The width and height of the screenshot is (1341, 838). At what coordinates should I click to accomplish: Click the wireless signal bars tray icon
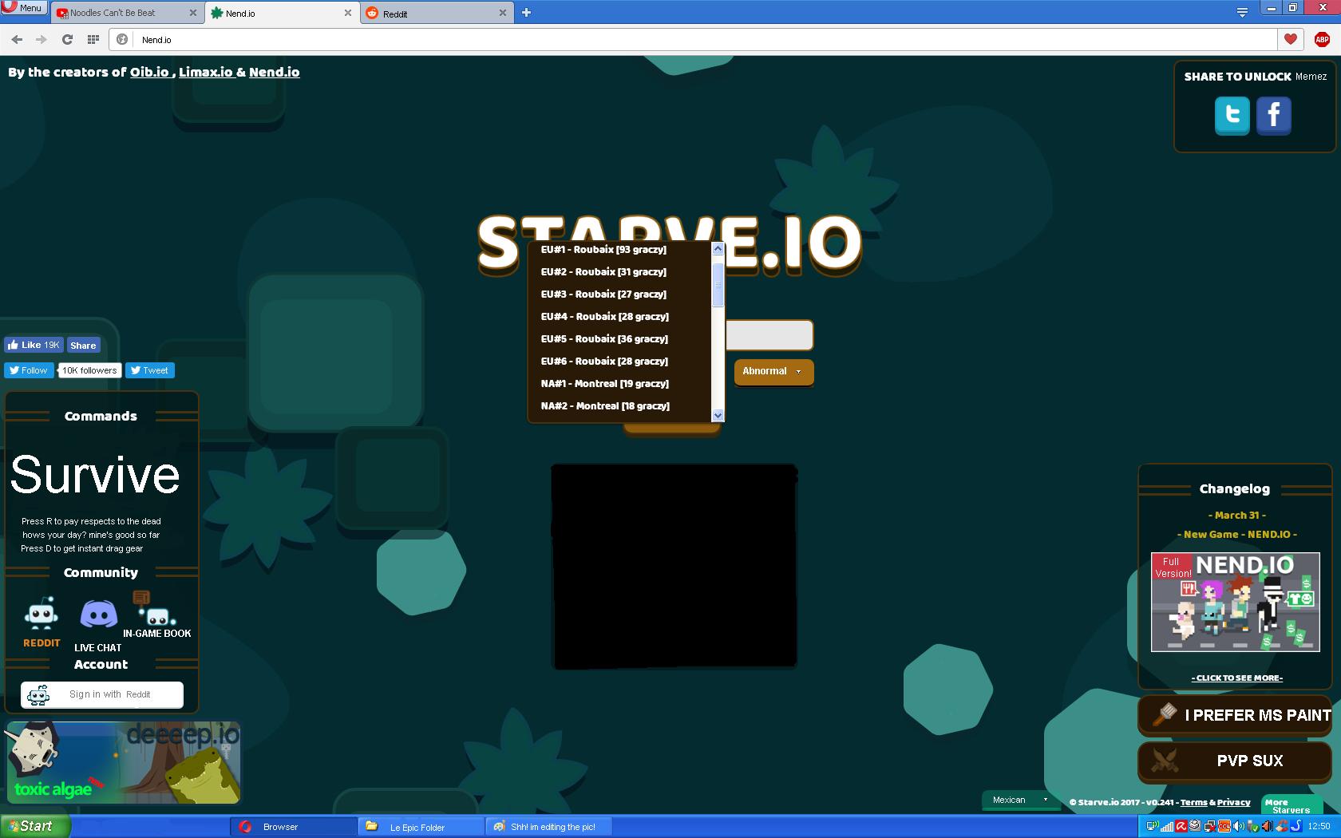[1167, 826]
